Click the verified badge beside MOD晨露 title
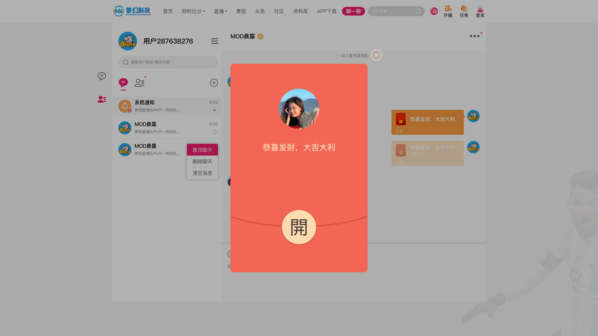The width and height of the screenshot is (598, 336). point(260,36)
